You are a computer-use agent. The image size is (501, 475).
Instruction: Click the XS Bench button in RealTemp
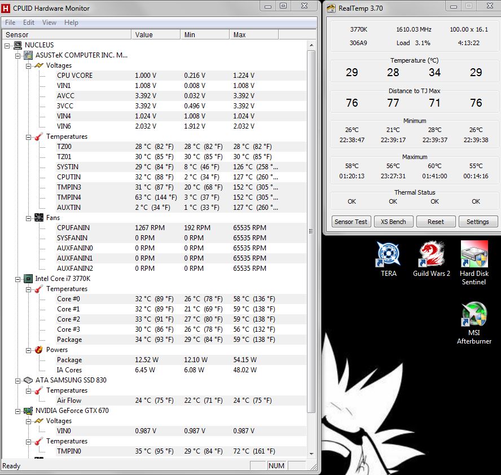[x=393, y=222]
